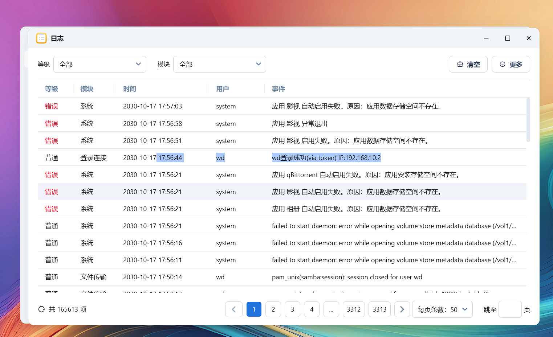The width and height of the screenshot is (553, 337).
Task: Click the 跳至 page number input field
Action: click(510, 309)
